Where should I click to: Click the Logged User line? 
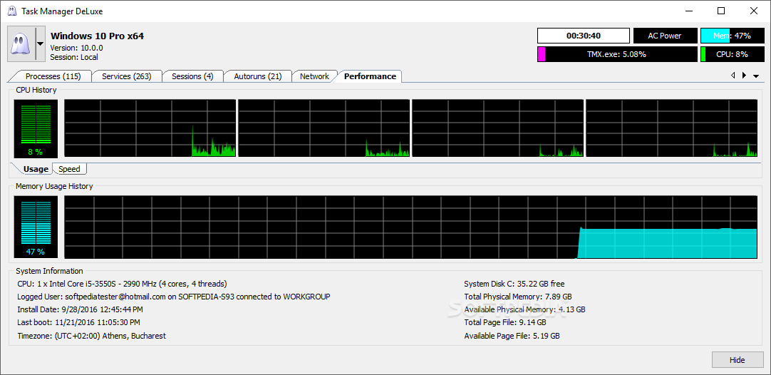point(174,297)
